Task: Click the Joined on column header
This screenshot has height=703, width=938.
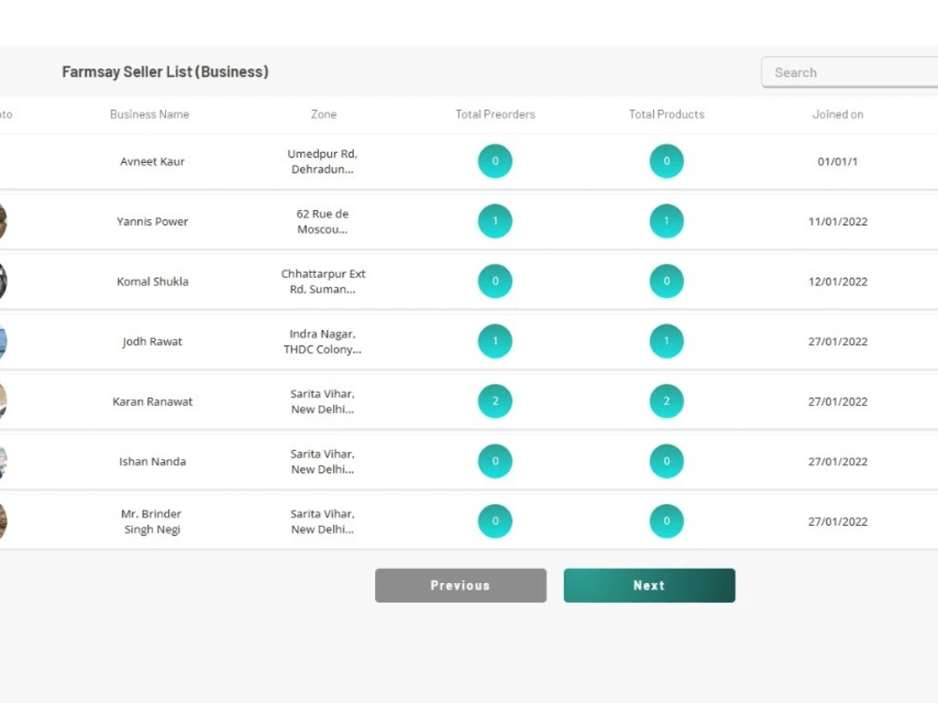Action: (838, 114)
